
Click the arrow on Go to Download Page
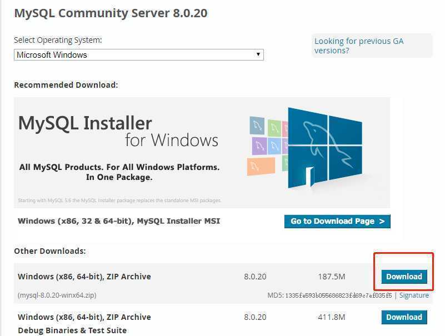pyautogui.click(x=382, y=222)
